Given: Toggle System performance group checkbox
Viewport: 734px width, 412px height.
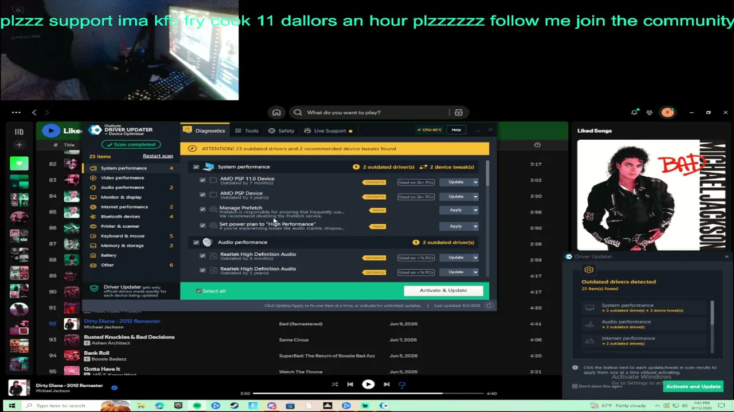Looking at the screenshot, I should click(196, 167).
